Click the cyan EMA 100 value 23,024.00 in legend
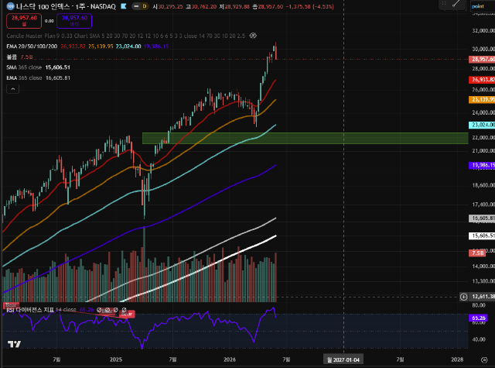 click(x=128, y=46)
